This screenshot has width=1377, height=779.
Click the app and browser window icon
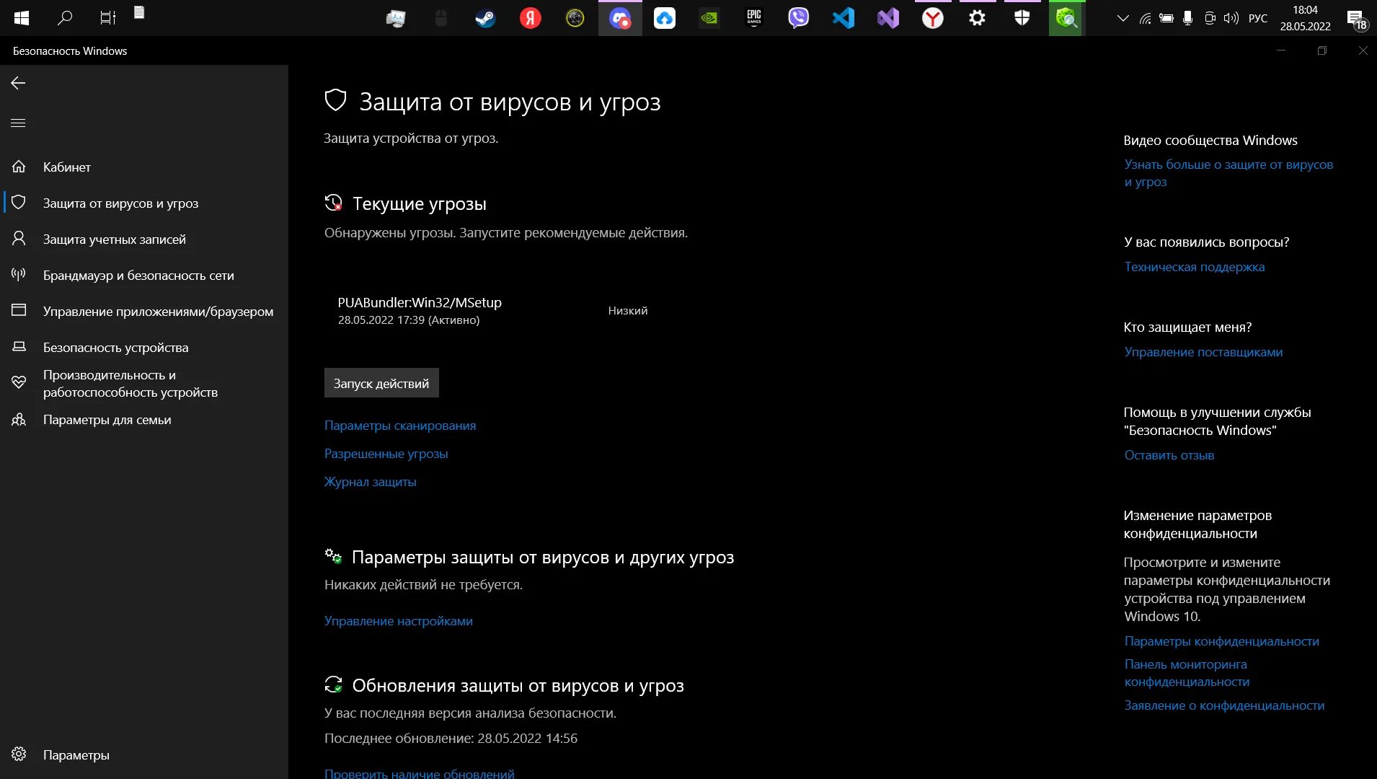click(x=19, y=310)
